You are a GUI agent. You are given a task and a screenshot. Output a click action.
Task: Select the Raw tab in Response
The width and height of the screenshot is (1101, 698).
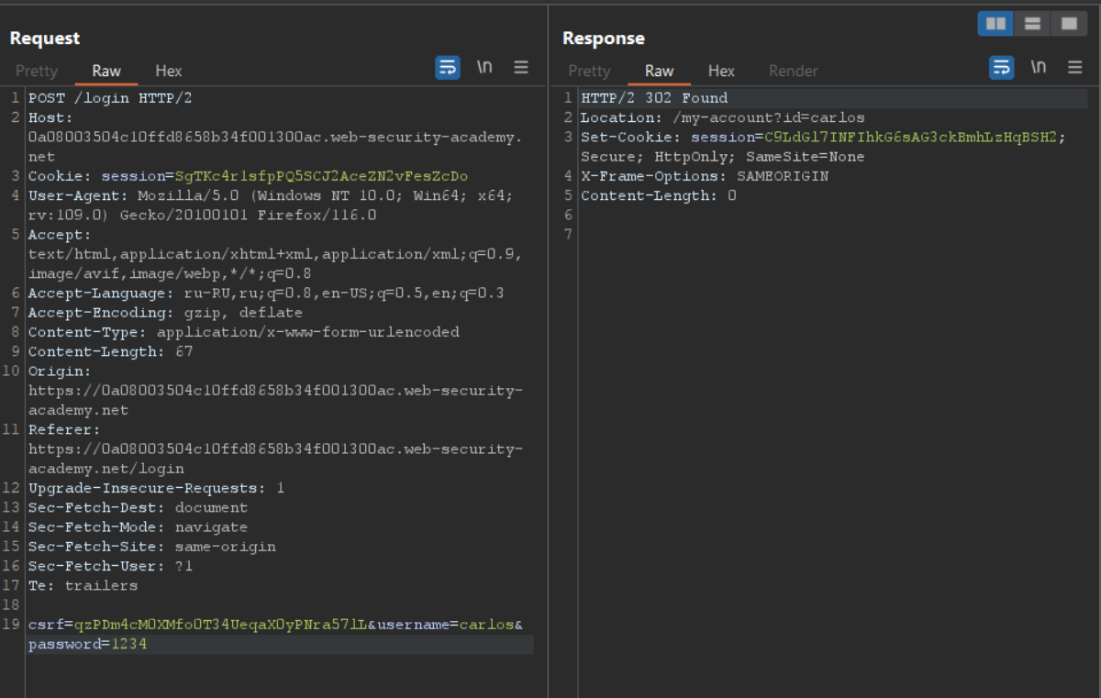point(659,71)
